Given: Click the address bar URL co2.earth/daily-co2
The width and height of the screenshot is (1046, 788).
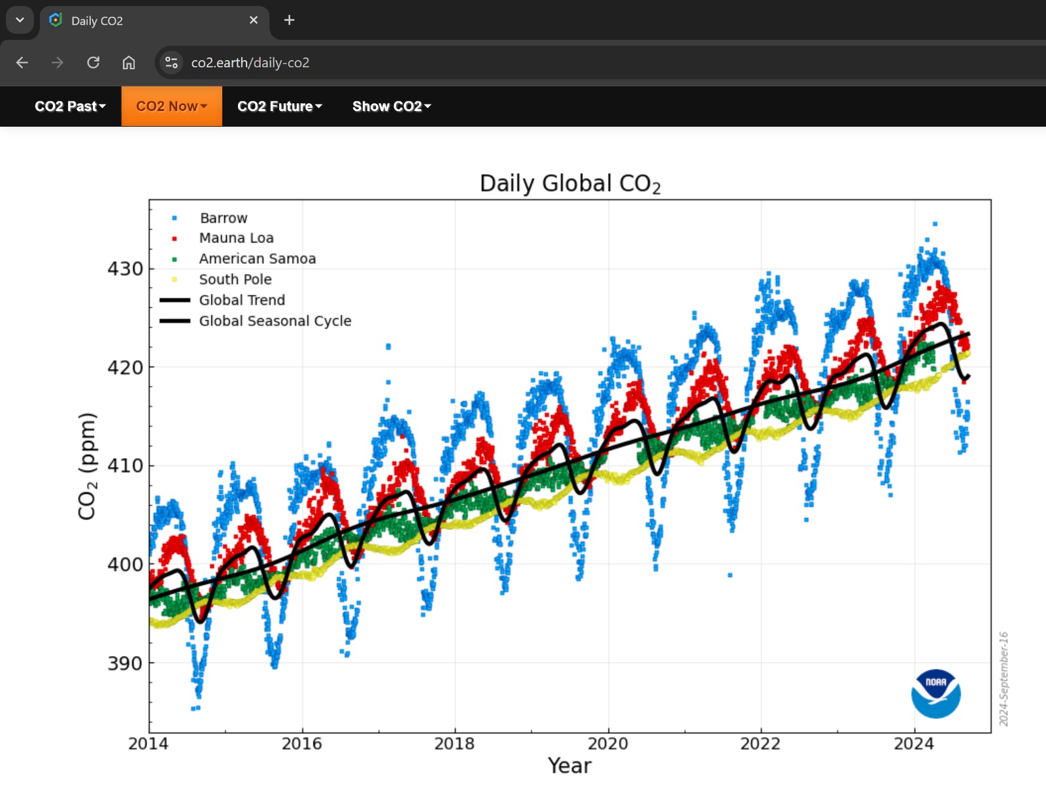Looking at the screenshot, I should click(250, 63).
